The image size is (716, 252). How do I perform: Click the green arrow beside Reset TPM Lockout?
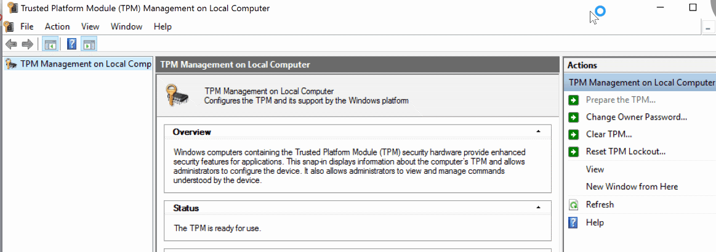coord(574,152)
